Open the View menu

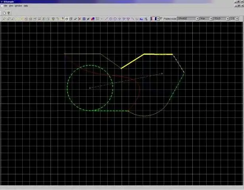[11, 6]
